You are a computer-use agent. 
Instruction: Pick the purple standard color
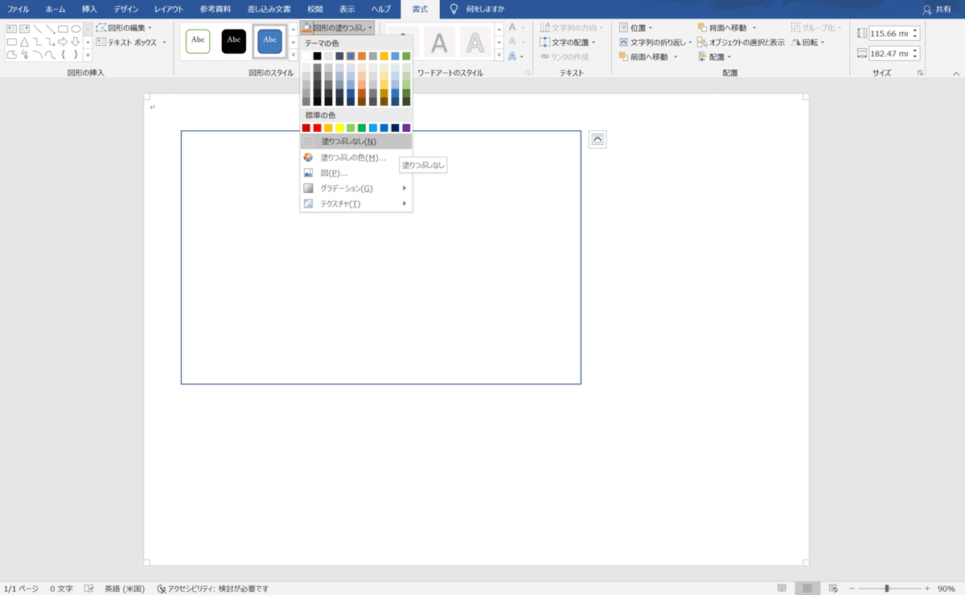point(406,128)
